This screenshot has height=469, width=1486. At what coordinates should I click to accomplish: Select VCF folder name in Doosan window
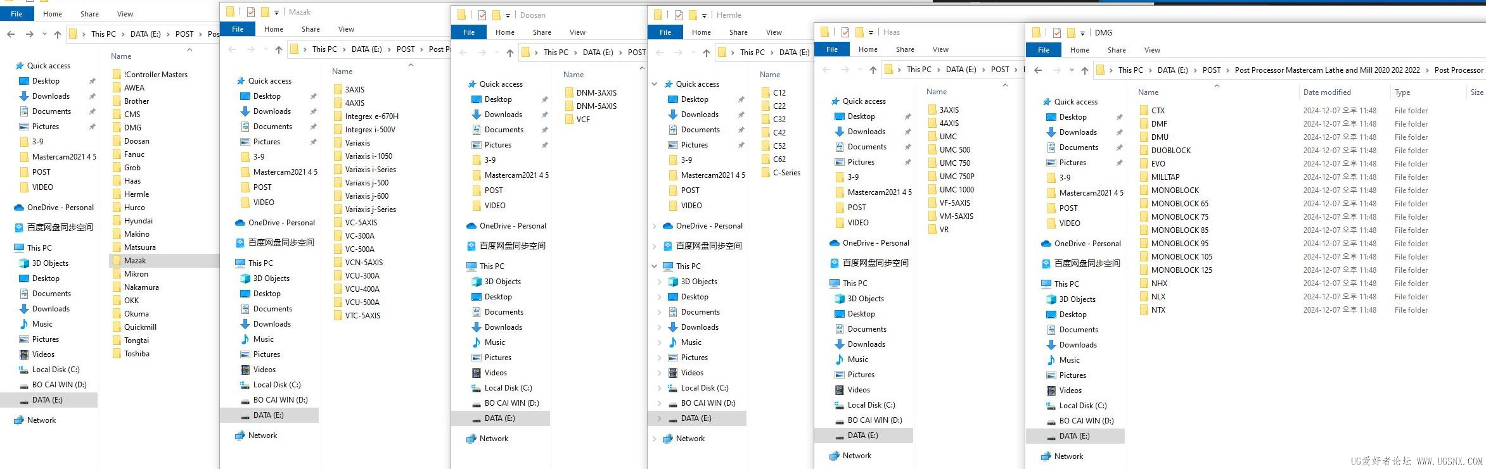pos(583,120)
